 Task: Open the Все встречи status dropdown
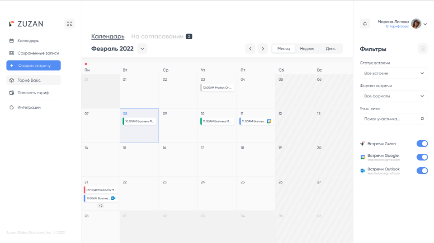click(x=394, y=73)
